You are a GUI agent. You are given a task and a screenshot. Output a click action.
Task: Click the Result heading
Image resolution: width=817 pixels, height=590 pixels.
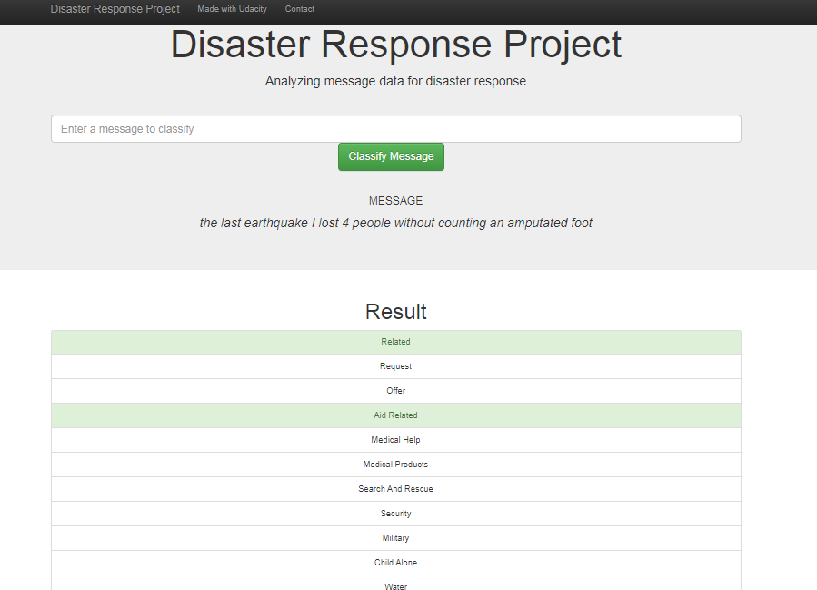coord(395,311)
